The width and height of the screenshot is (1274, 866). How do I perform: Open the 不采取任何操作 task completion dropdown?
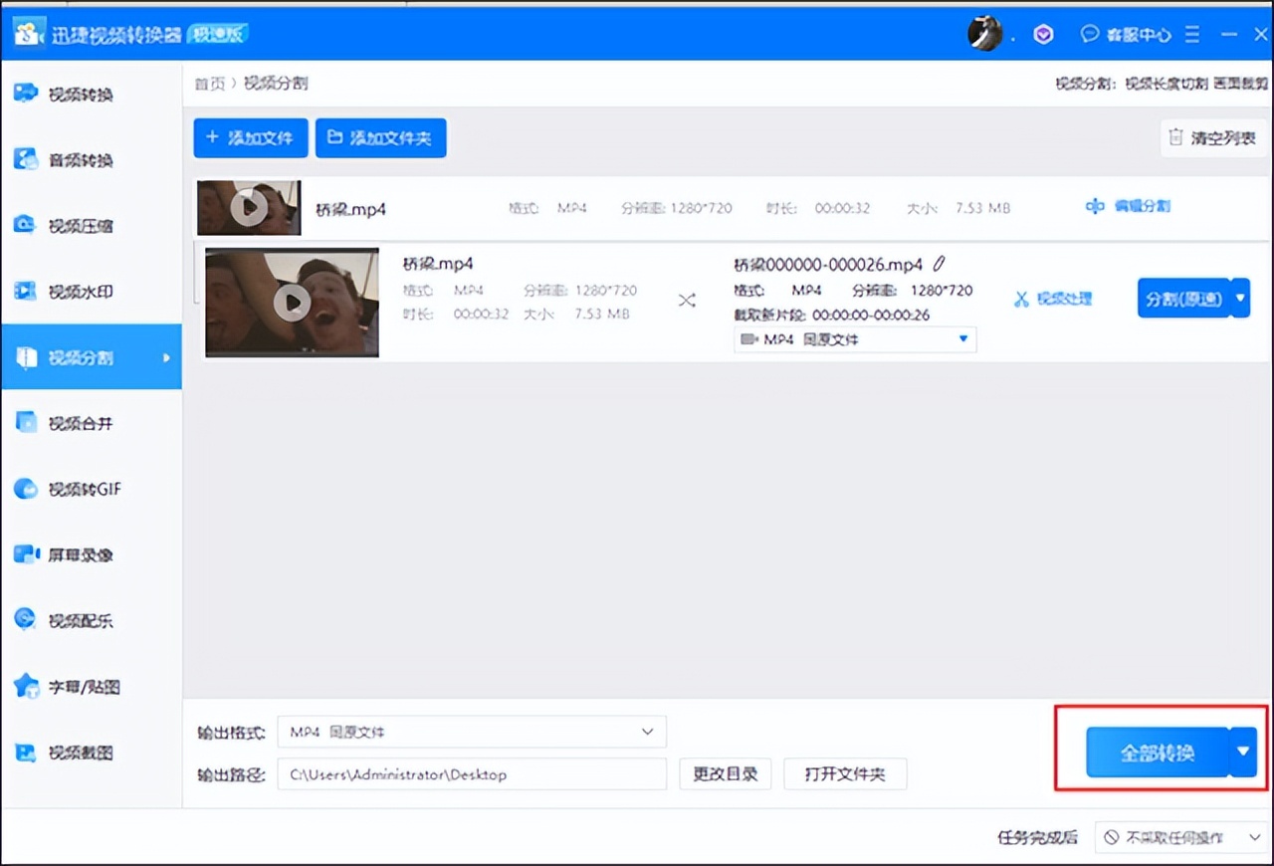1180,837
